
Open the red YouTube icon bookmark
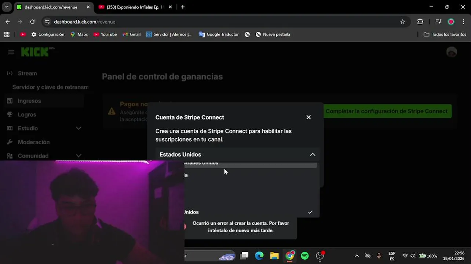pos(23,34)
